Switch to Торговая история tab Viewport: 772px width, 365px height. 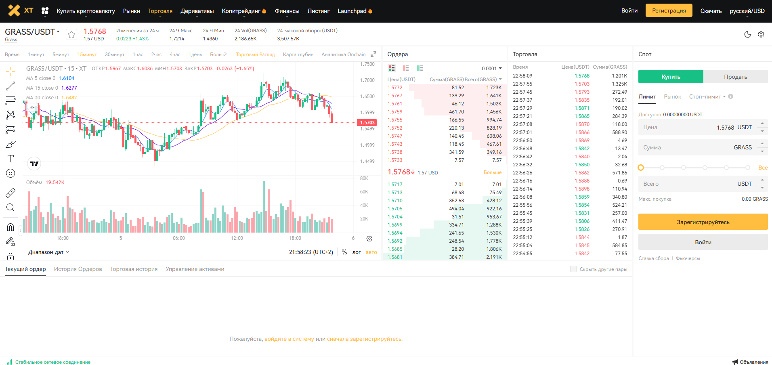pyautogui.click(x=134, y=269)
